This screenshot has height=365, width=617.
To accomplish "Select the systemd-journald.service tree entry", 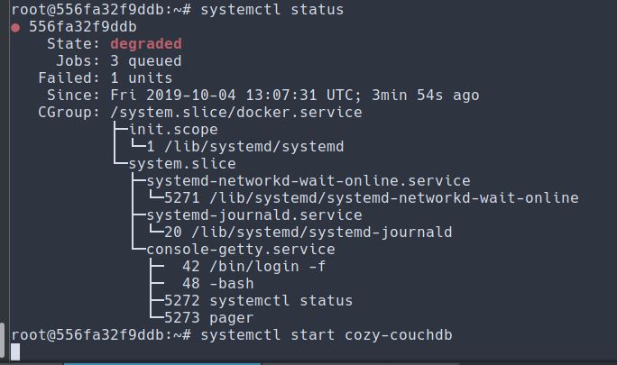I will (253, 215).
